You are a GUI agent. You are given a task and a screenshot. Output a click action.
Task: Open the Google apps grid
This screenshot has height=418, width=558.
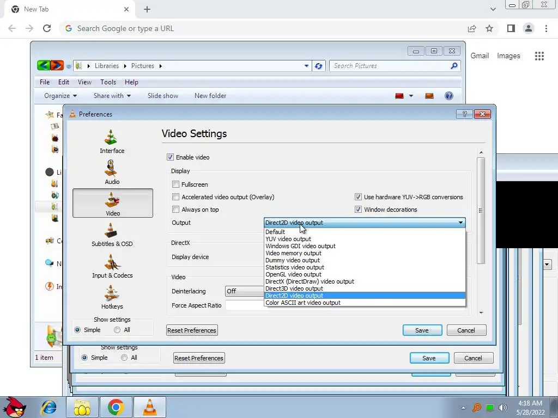[539, 56]
